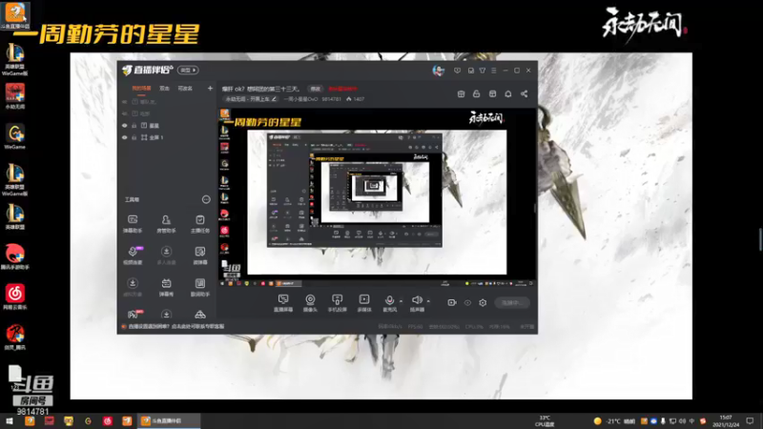763x429 pixels.
Task: Open the 弹幕秀 danmaku show tool
Action: 166,287
